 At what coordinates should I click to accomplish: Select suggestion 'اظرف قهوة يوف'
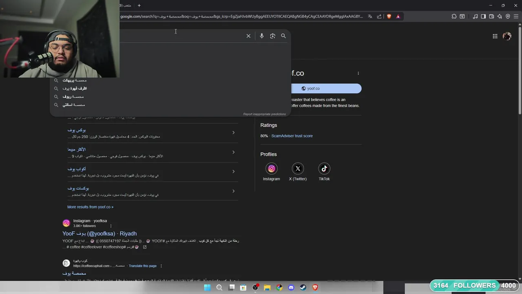(x=75, y=89)
